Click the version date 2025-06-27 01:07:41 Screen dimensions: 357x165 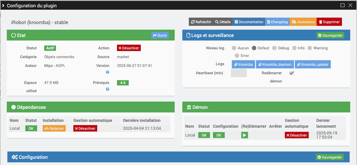tap(134, 65)
